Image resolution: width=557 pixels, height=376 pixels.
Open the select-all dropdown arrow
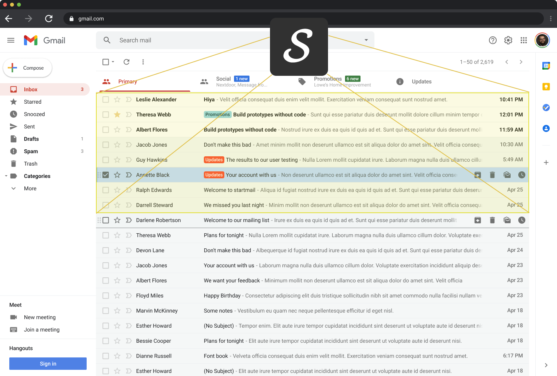pyautogui.click(x=113, y=62)
